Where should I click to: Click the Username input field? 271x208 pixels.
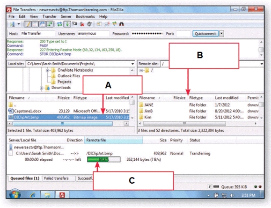(93, 34)
